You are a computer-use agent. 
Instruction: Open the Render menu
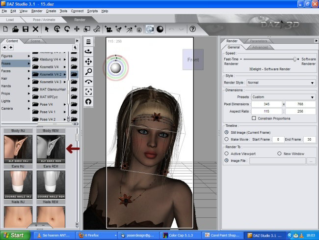pos(37,11)
